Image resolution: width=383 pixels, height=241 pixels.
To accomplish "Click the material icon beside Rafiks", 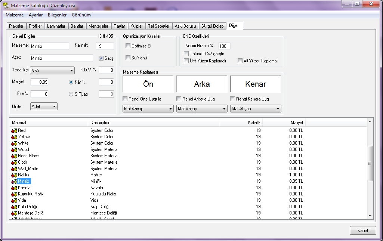I will click(x=14, y=175).
